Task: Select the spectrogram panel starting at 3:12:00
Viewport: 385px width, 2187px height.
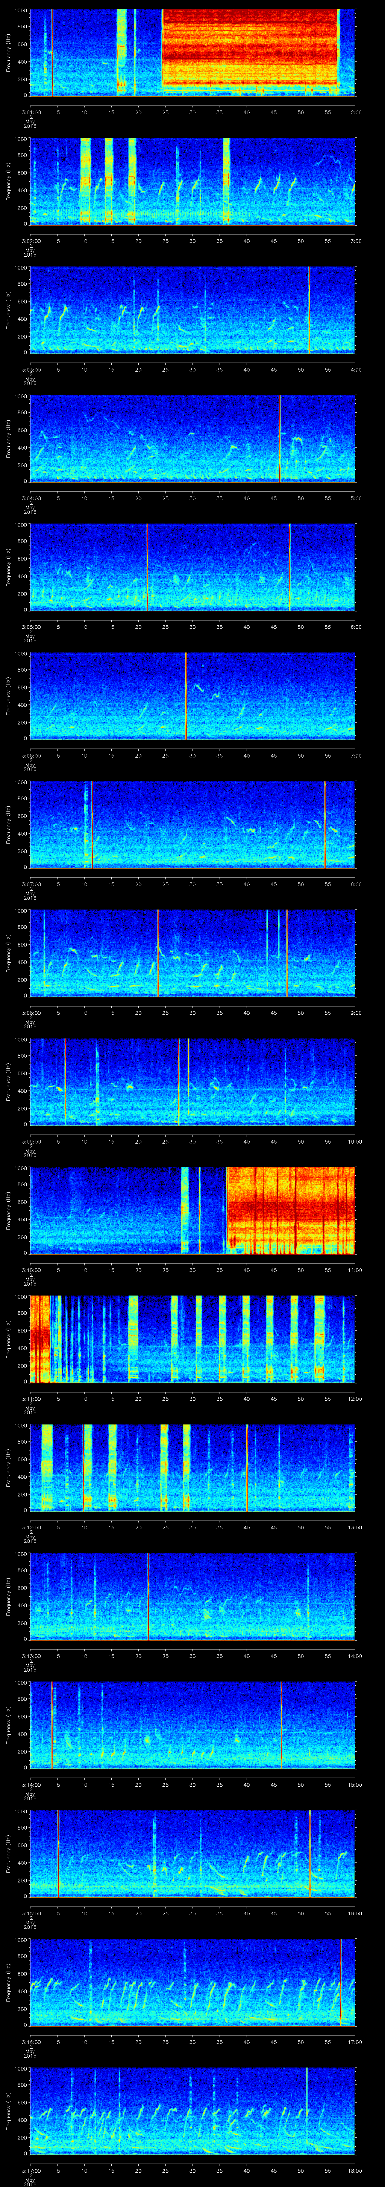Action: click(193, 1467)
